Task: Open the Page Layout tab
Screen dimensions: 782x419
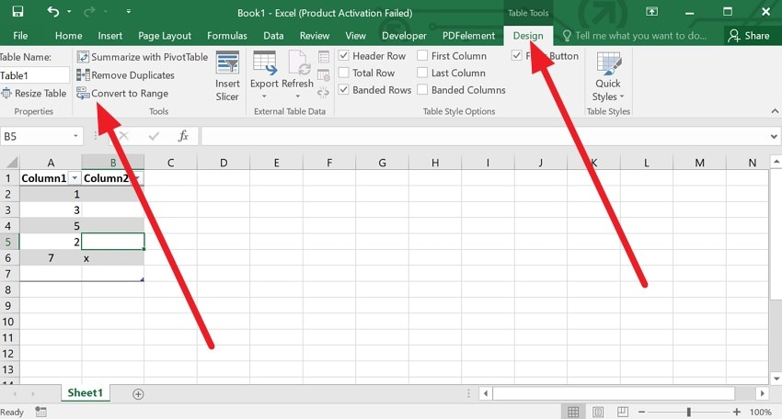Action: click(165, 36)
